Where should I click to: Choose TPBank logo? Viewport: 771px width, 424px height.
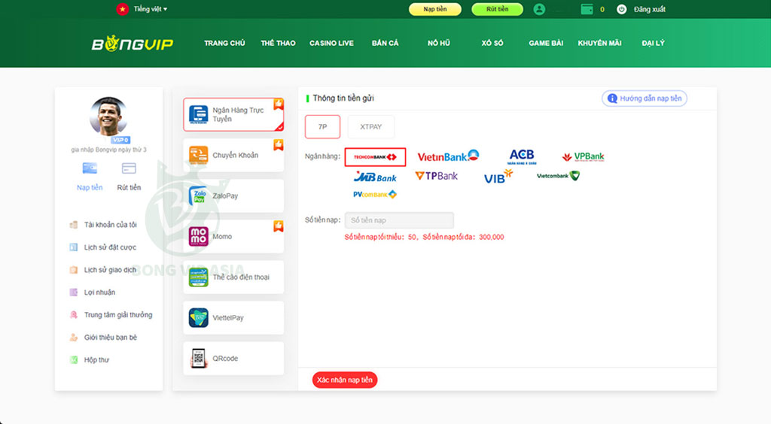[436, 176]
